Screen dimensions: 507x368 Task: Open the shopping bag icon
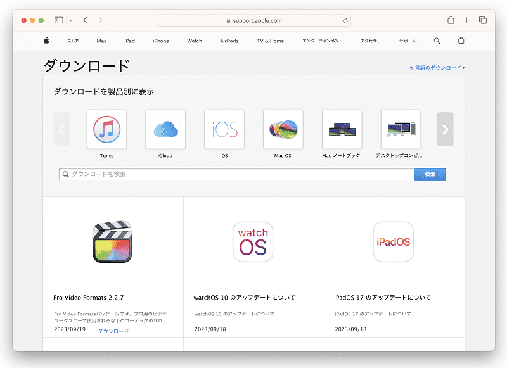(461, 41)
